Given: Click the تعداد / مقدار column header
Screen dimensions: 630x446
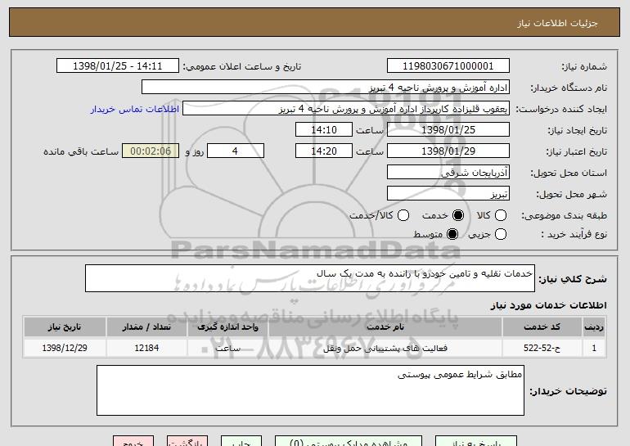Looking at the screenshot, I should (146, 327).
